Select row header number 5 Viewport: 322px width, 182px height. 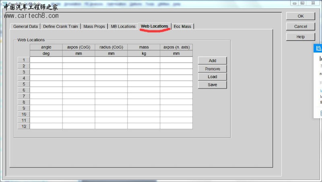coord(24,84)
